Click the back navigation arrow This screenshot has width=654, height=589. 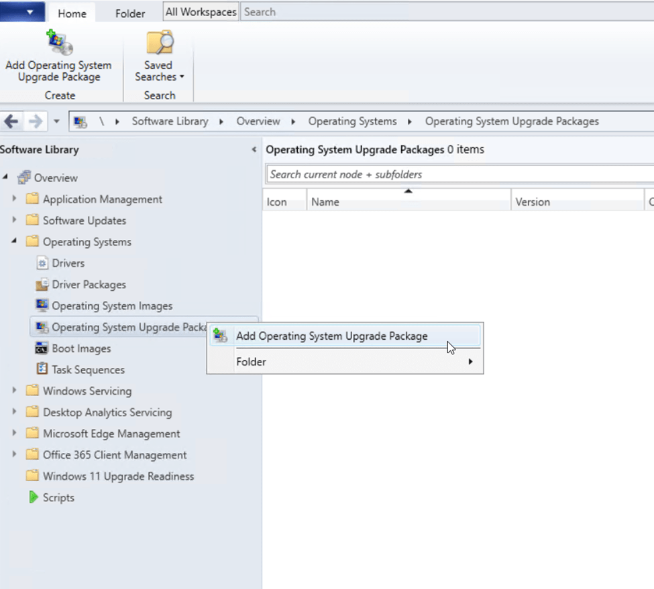[11, 121]
